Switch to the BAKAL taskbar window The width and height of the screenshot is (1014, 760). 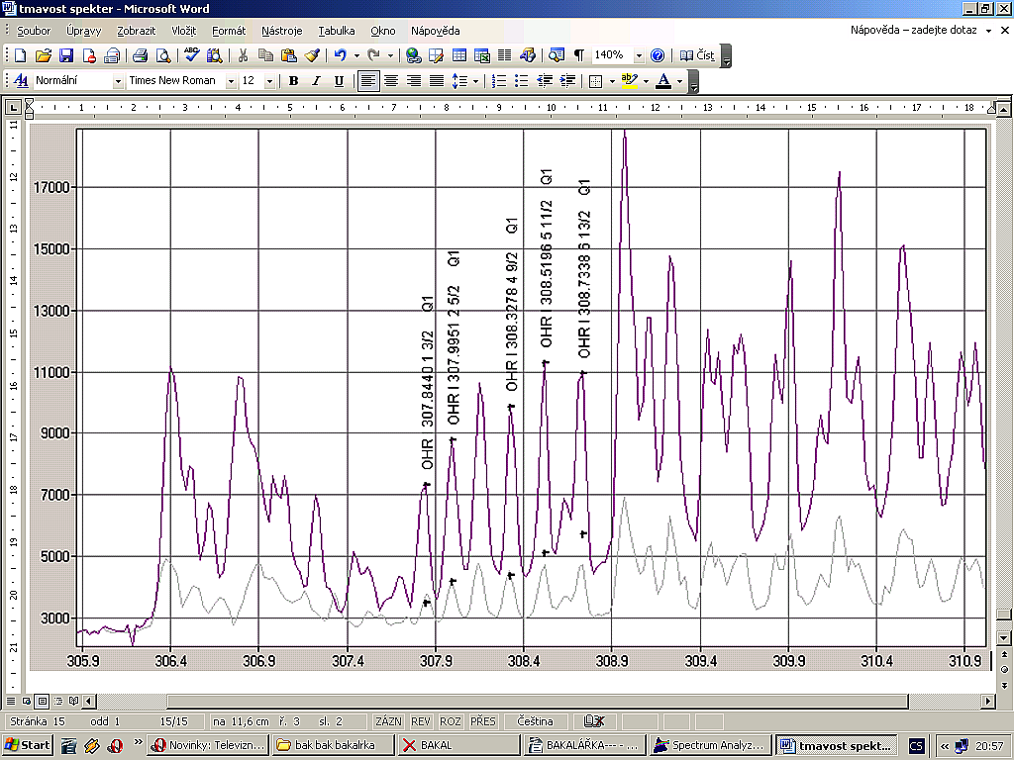(458, 745)
